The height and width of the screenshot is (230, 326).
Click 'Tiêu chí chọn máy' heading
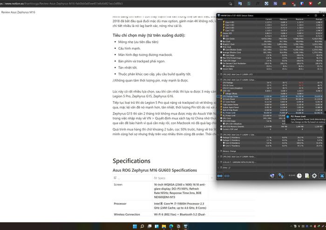click(x=149, y=35)
